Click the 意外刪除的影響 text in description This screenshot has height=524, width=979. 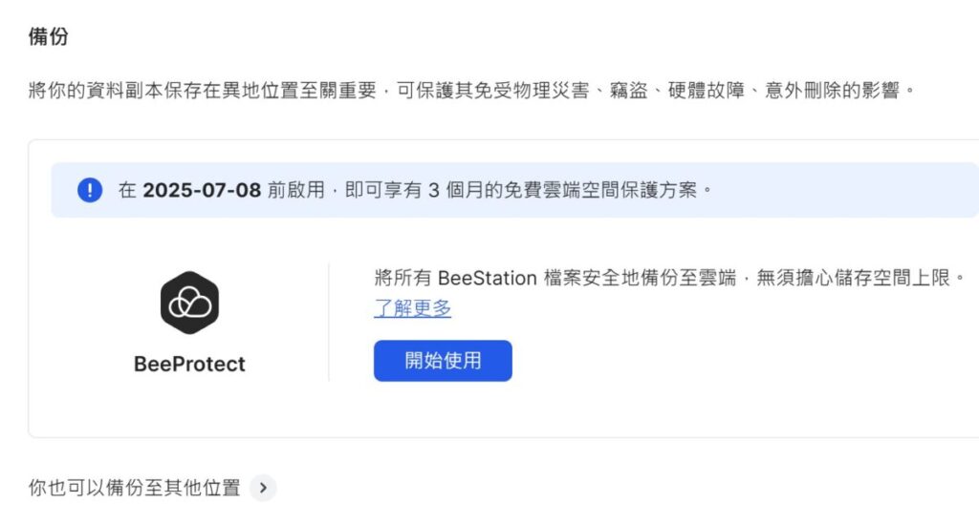point(832,91)
